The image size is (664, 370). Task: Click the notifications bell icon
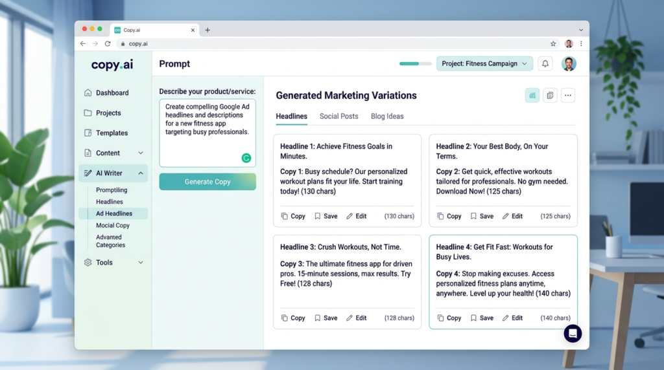coord(545,64)
